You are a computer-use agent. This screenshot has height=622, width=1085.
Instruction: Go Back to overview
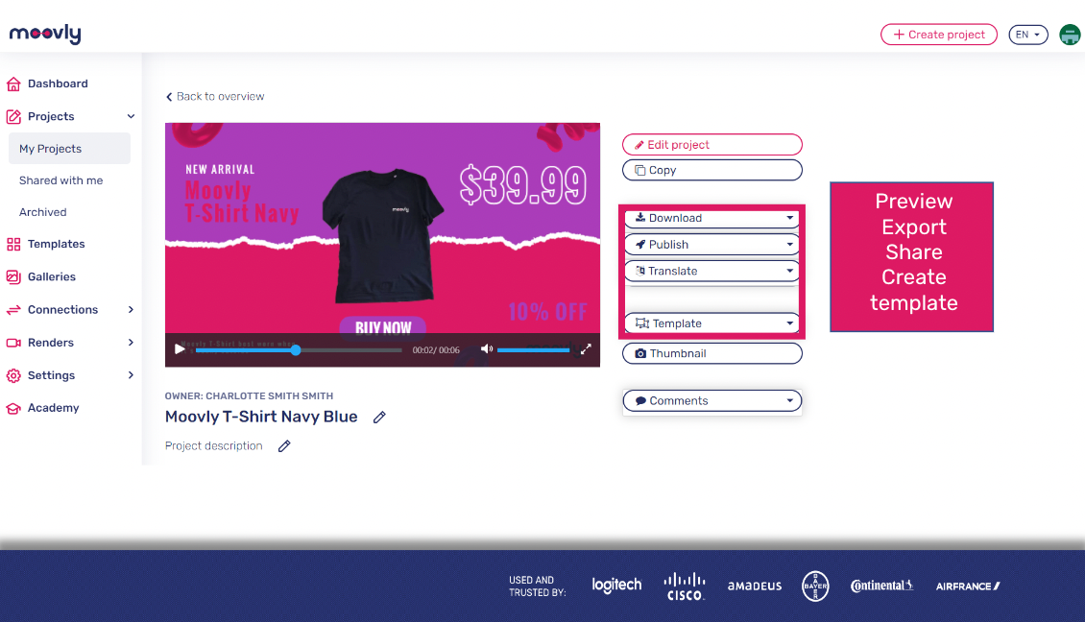coord(215,97)
